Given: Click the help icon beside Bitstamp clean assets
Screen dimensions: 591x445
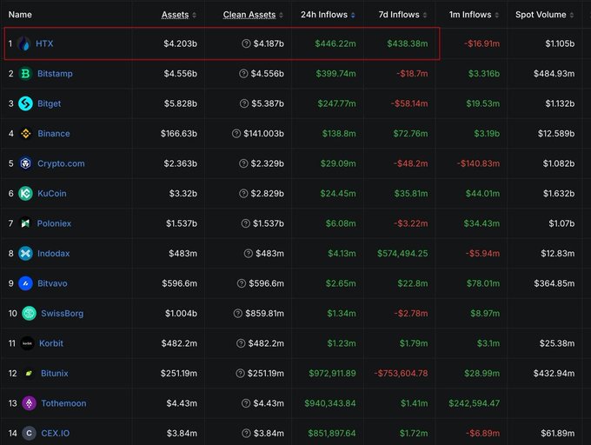Looking at the screenshot, I should 243,74.
